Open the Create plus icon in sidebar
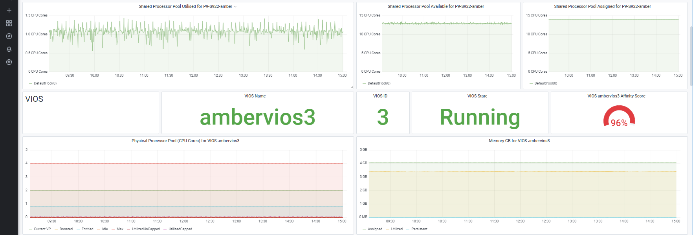693x235 pixels. click(x=9, y=10)
